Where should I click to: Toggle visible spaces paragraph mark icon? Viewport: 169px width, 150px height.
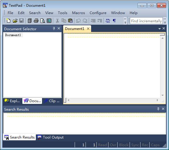tap(114, 21)
